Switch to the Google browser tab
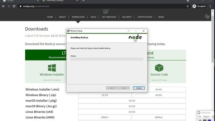Image resolution: width=215 pixels, height=121 pixels. pyautogui.click(x=20, y=1)
